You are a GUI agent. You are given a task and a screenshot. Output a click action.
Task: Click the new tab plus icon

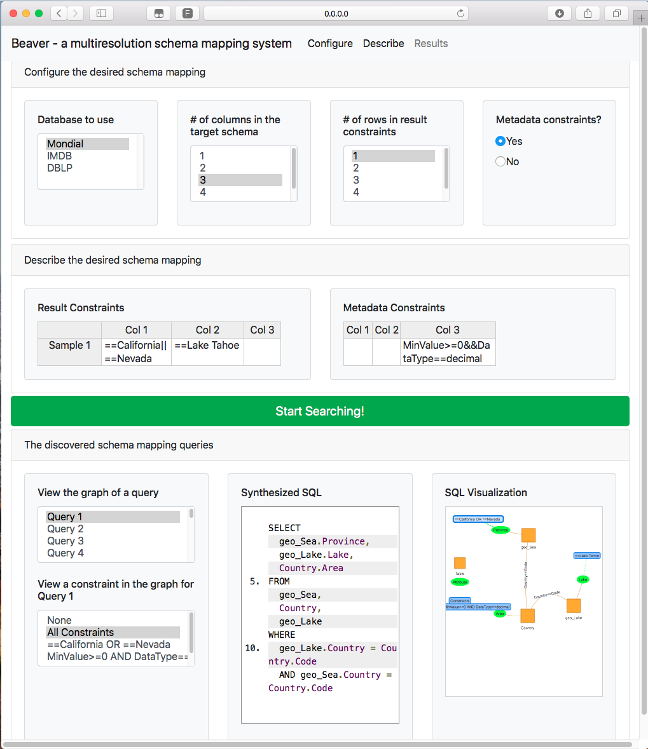[641, 18]
